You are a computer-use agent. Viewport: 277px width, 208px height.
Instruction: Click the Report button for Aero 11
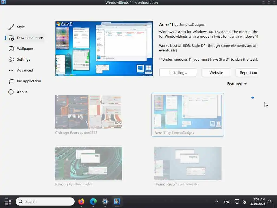(246, 73)
